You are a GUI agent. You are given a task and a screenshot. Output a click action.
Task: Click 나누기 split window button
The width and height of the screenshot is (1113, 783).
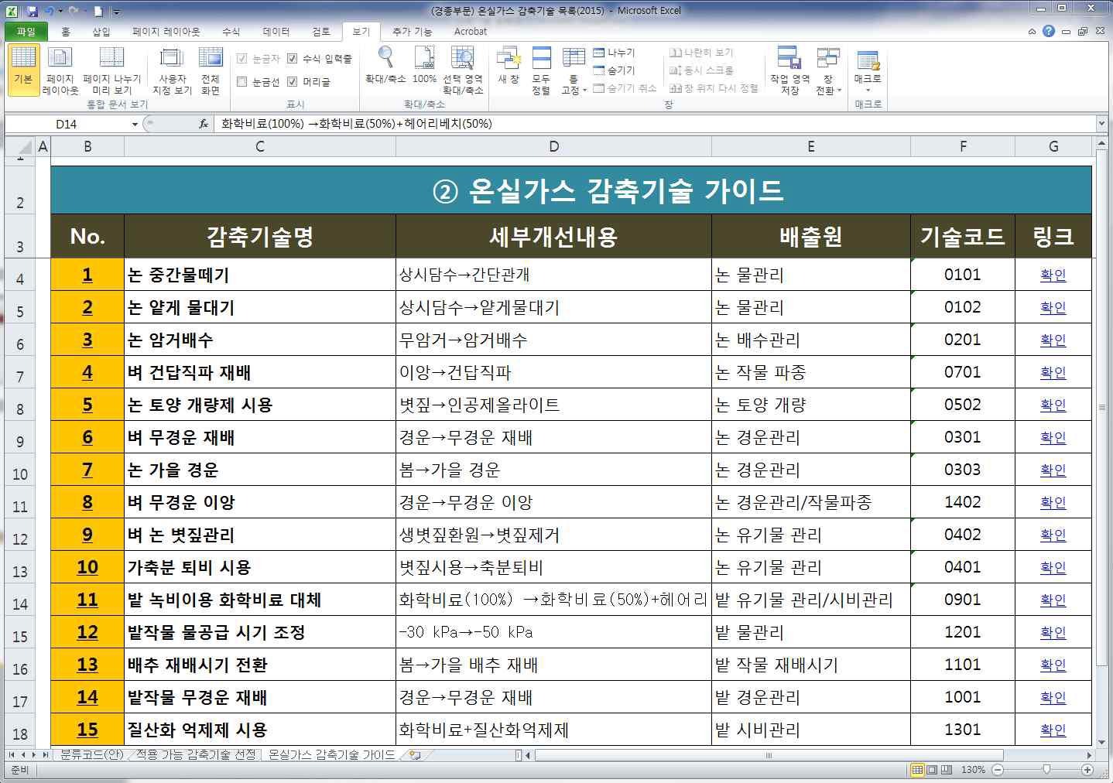[x=614, y=53]
